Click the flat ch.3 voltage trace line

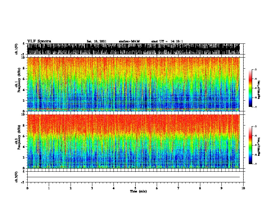pos(134,177)
